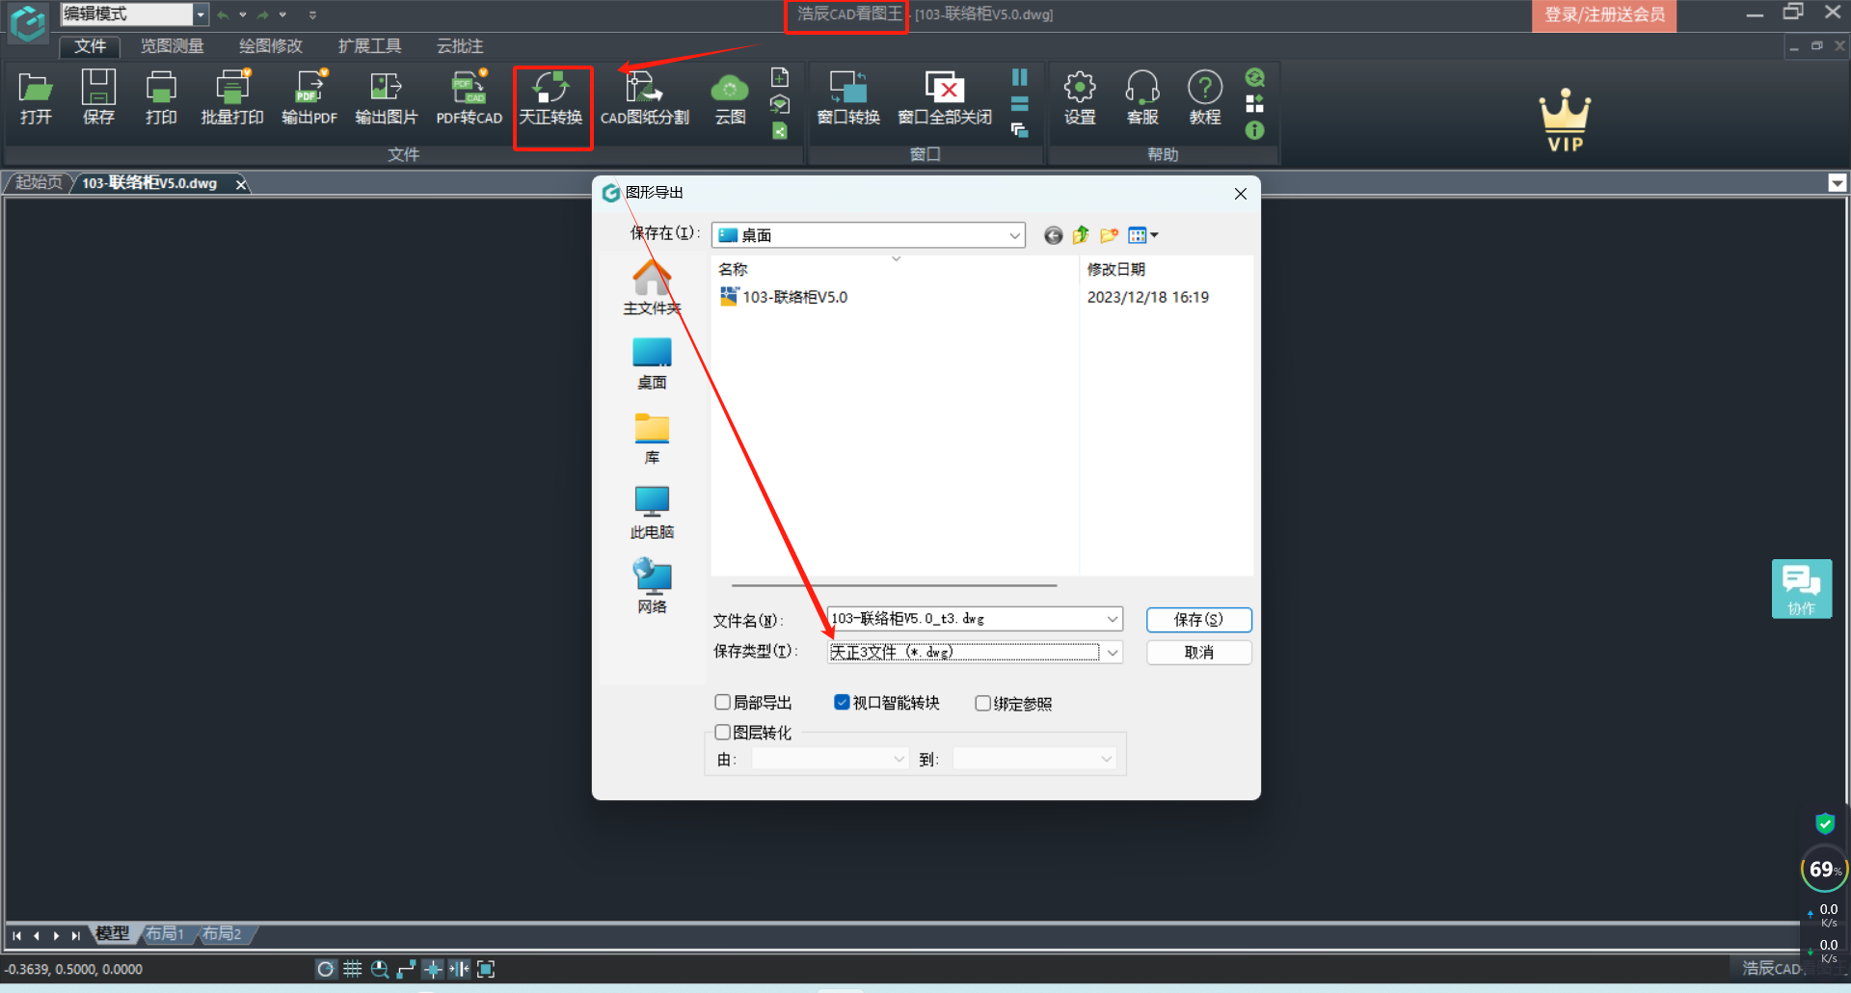Click the 修改日期 column header
The image size is (1851, 993).
click(1115, 269)
